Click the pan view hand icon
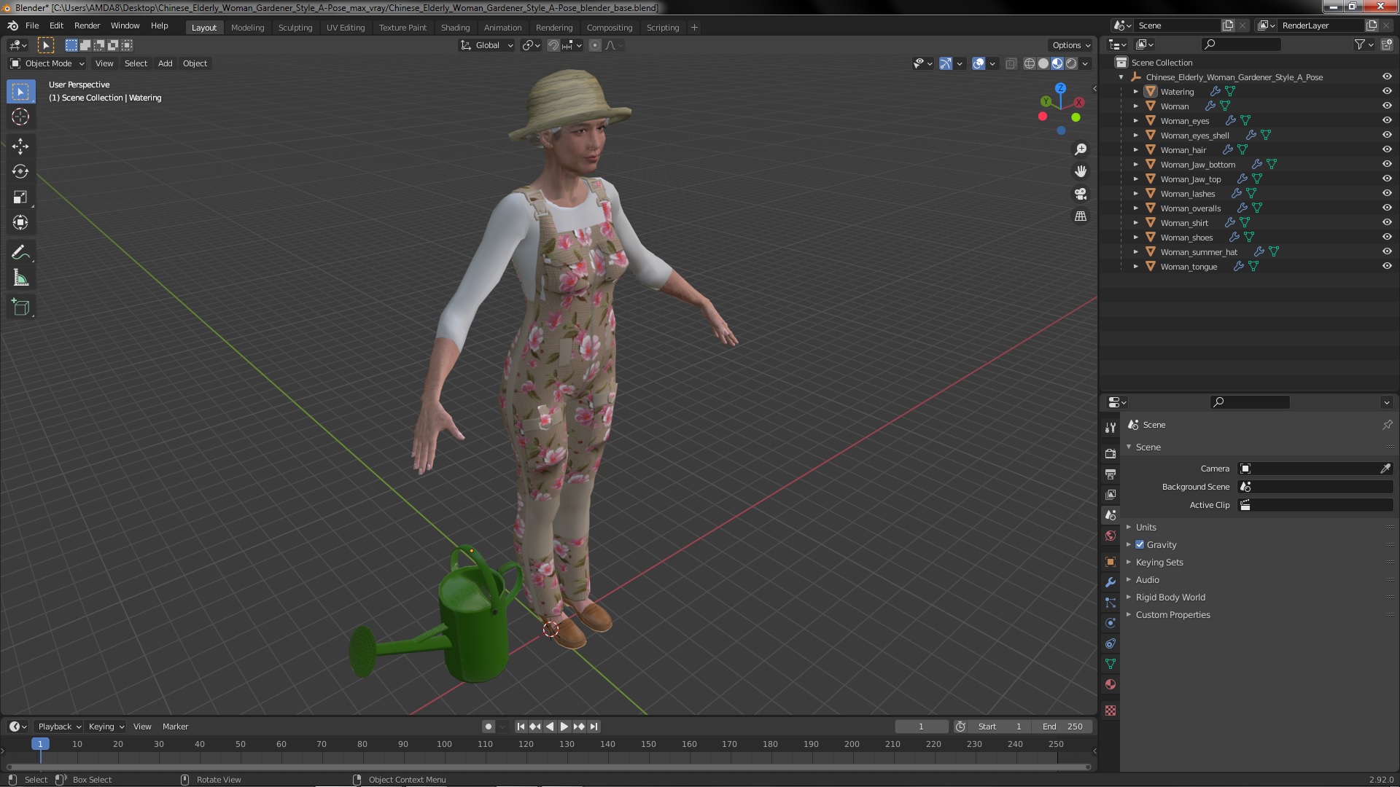Screen dimensions: 1400x787 (1081, 171)
